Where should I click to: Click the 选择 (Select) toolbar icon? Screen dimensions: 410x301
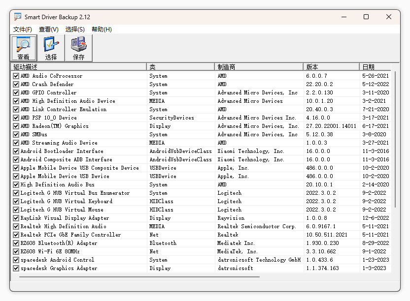(x=51, y=48)
